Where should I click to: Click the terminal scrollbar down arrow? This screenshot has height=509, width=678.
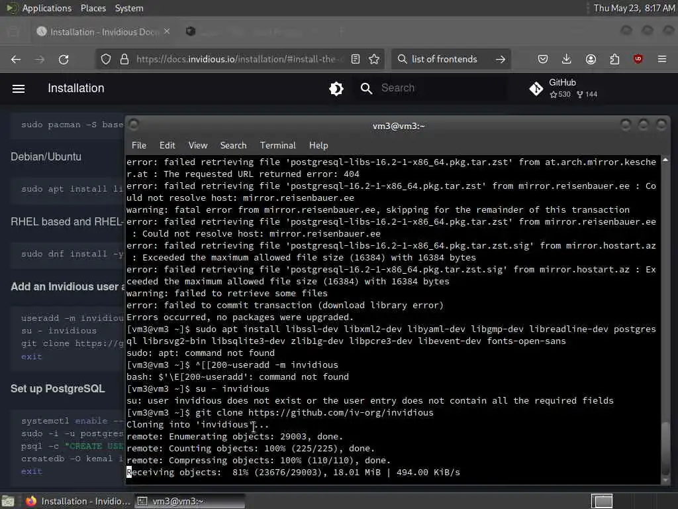[x=665, y=479]
